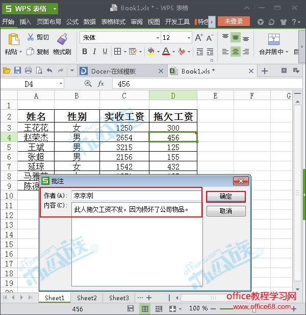Screen dimensions: 306x315
Task: Open the Paste options dropdown arrow
Action: click(21, 52)
